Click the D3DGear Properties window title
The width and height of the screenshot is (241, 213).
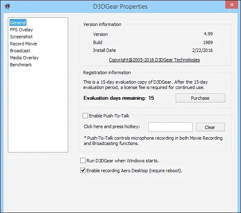(x=120, y=7)
